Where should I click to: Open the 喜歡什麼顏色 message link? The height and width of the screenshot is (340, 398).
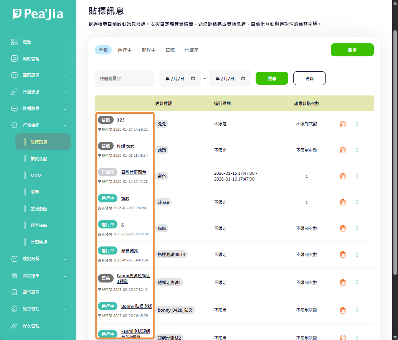click(134, 172)
